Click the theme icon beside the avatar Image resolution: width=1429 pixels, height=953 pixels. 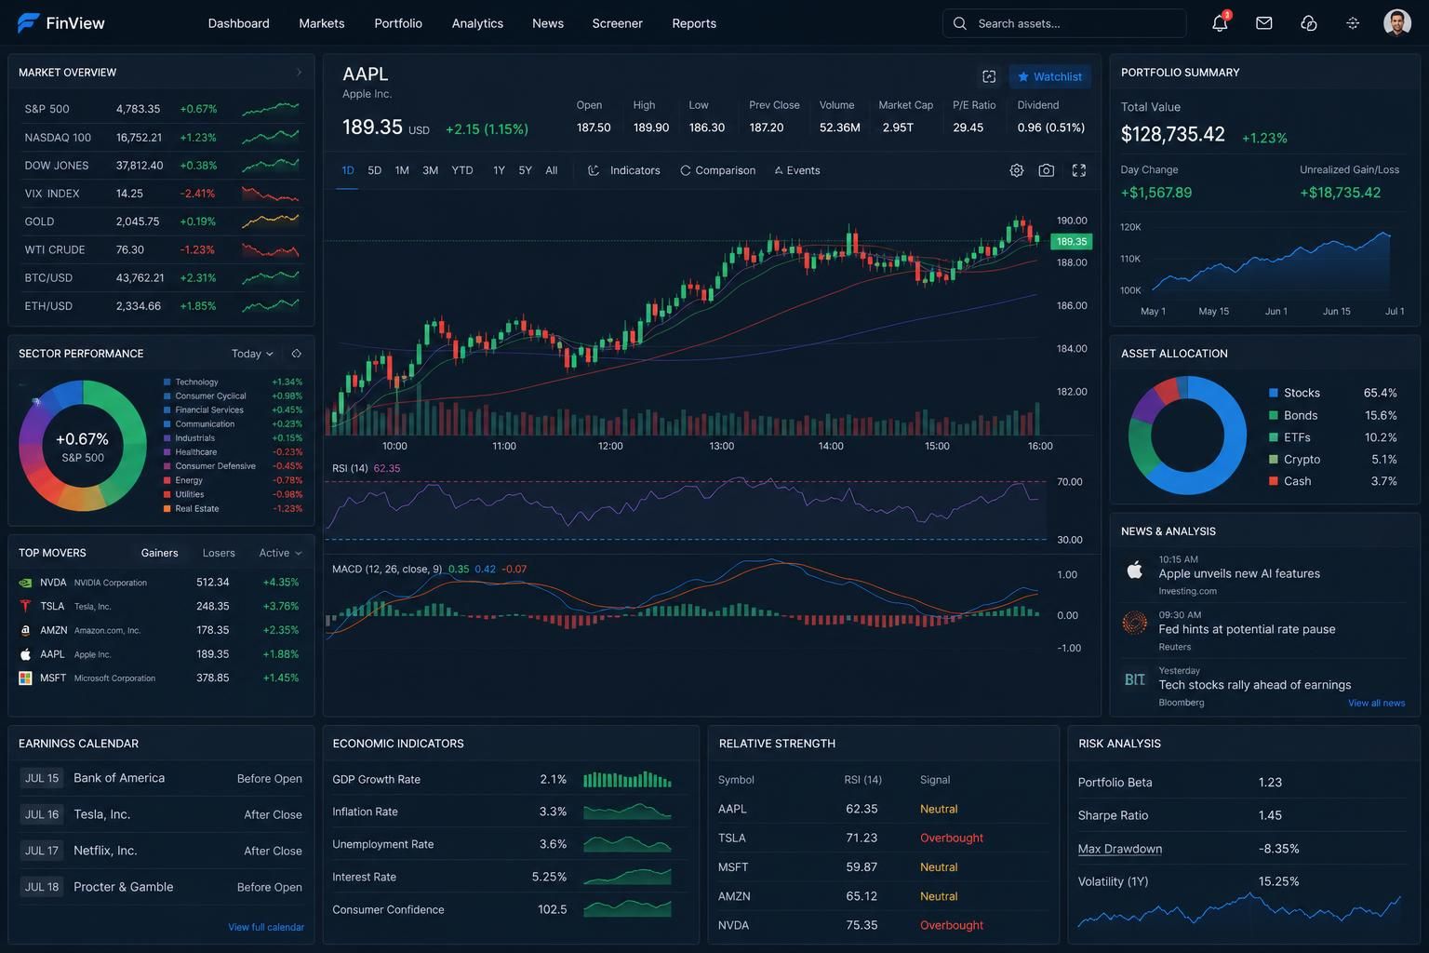[x=1353, y=23]
